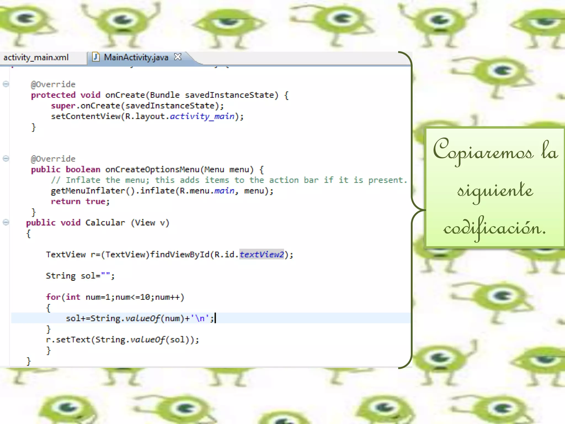
Task: Collapse the onCreate method fold marker
Action: (6, 84)
